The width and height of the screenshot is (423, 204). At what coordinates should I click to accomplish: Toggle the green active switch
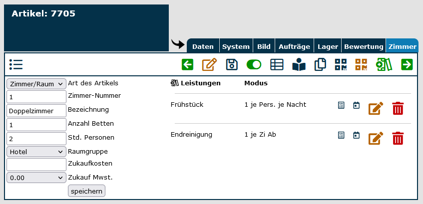pos(254,64)
